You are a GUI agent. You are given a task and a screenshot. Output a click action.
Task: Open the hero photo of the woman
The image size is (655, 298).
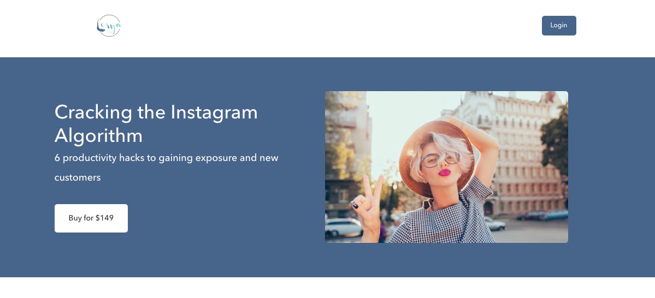click(x=446, y=167)
